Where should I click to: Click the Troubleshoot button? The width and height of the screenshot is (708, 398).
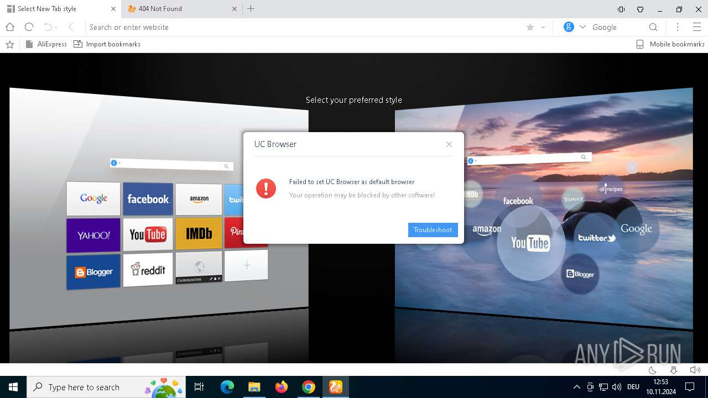(433, 230)
